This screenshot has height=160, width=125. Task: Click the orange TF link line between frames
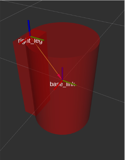(44, 56)
